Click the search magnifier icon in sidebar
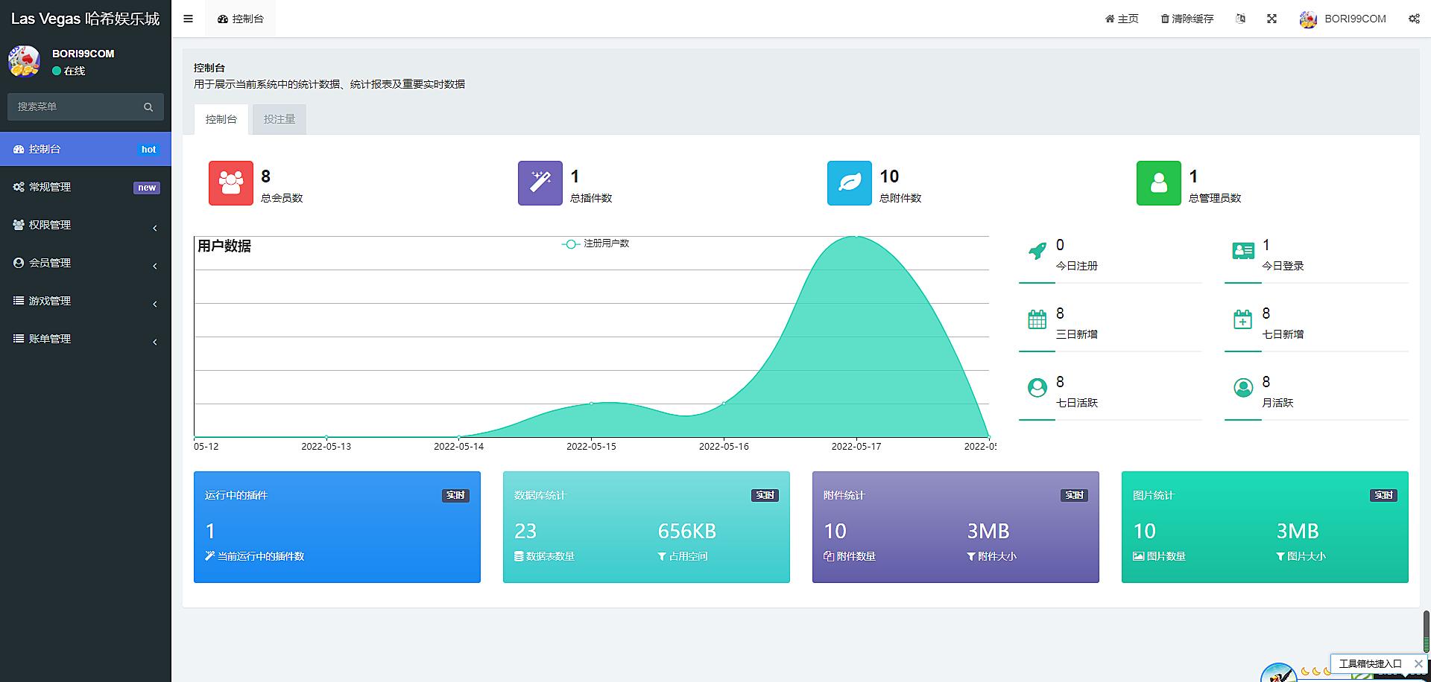 pyautogui.click(x=148, y=107)
